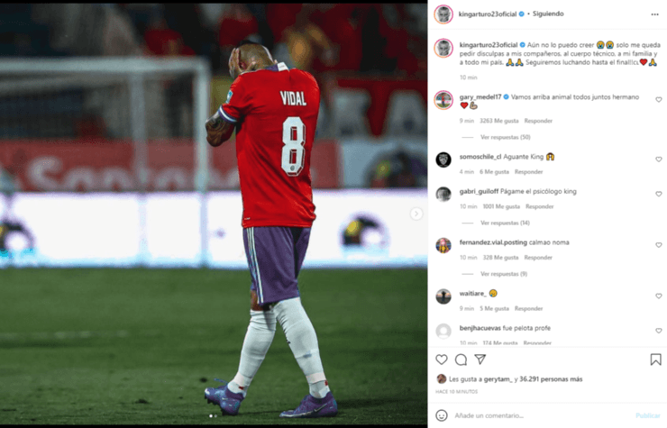
Task: Like gabri_guiloff's comment heart
Action: [x=659, y=194]
